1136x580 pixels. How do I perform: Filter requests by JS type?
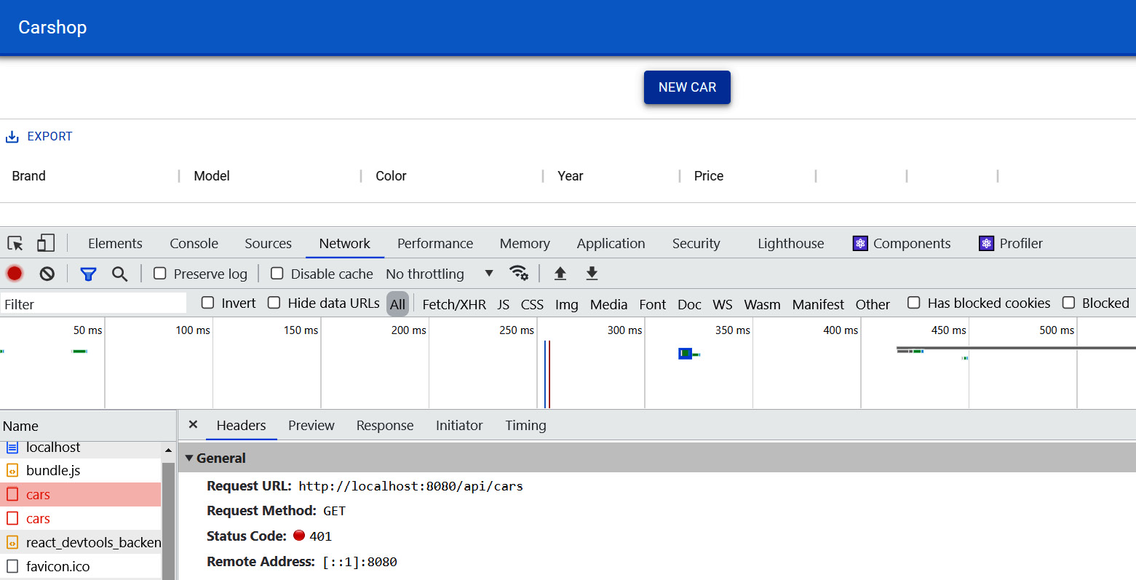504,304
